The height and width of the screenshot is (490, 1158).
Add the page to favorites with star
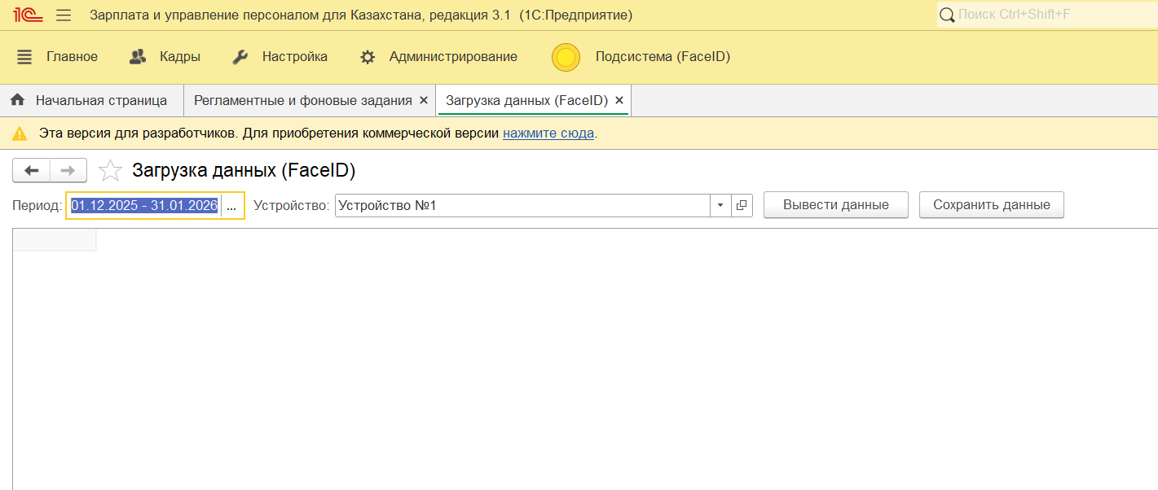[110, 170]
